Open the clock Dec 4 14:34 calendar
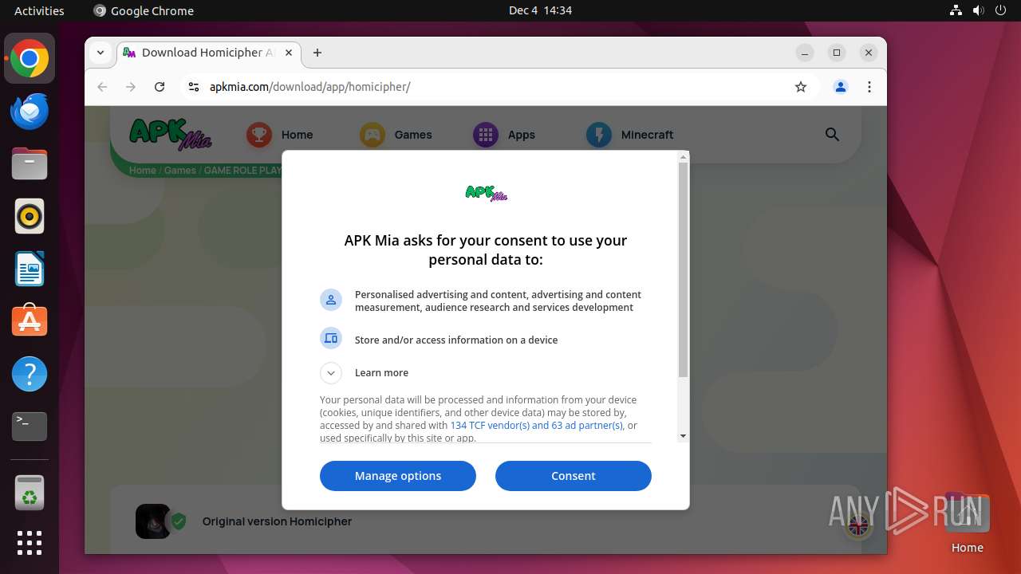Screen dimensions: 1021x574 pos(540,10)
